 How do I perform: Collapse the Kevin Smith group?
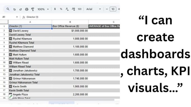point(10,87)
